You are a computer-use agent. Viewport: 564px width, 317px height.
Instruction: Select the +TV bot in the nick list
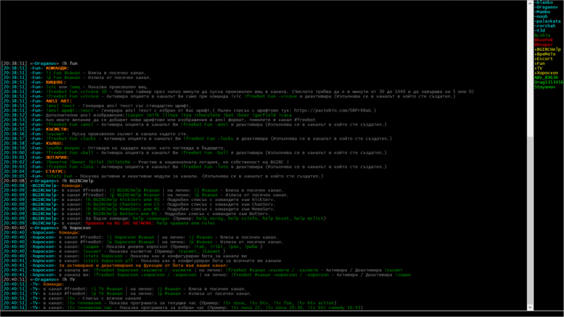point(538,68)
